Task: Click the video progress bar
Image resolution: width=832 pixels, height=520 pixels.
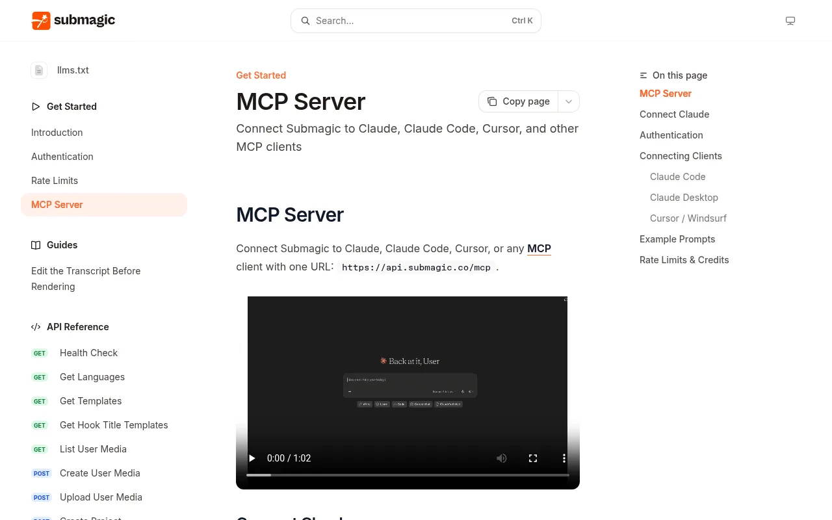Action: (x=408, y=475)
